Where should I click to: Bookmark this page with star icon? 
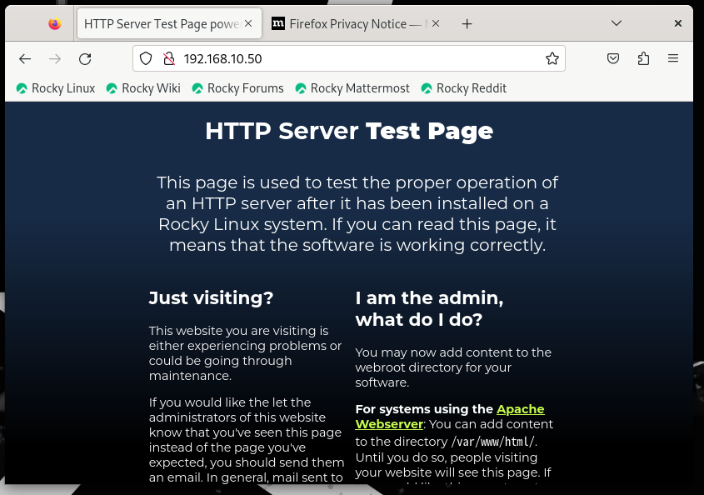coord(552,58)
